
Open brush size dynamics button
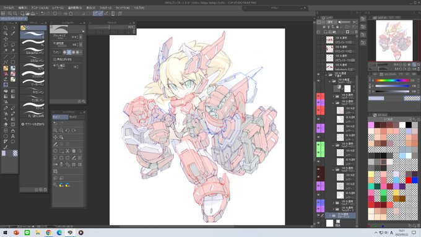click(x=81, y=37)
